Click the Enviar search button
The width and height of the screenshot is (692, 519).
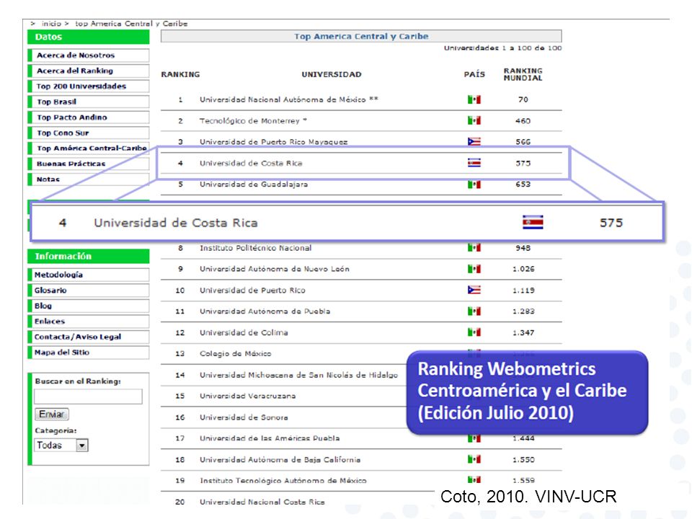[52, 414]
